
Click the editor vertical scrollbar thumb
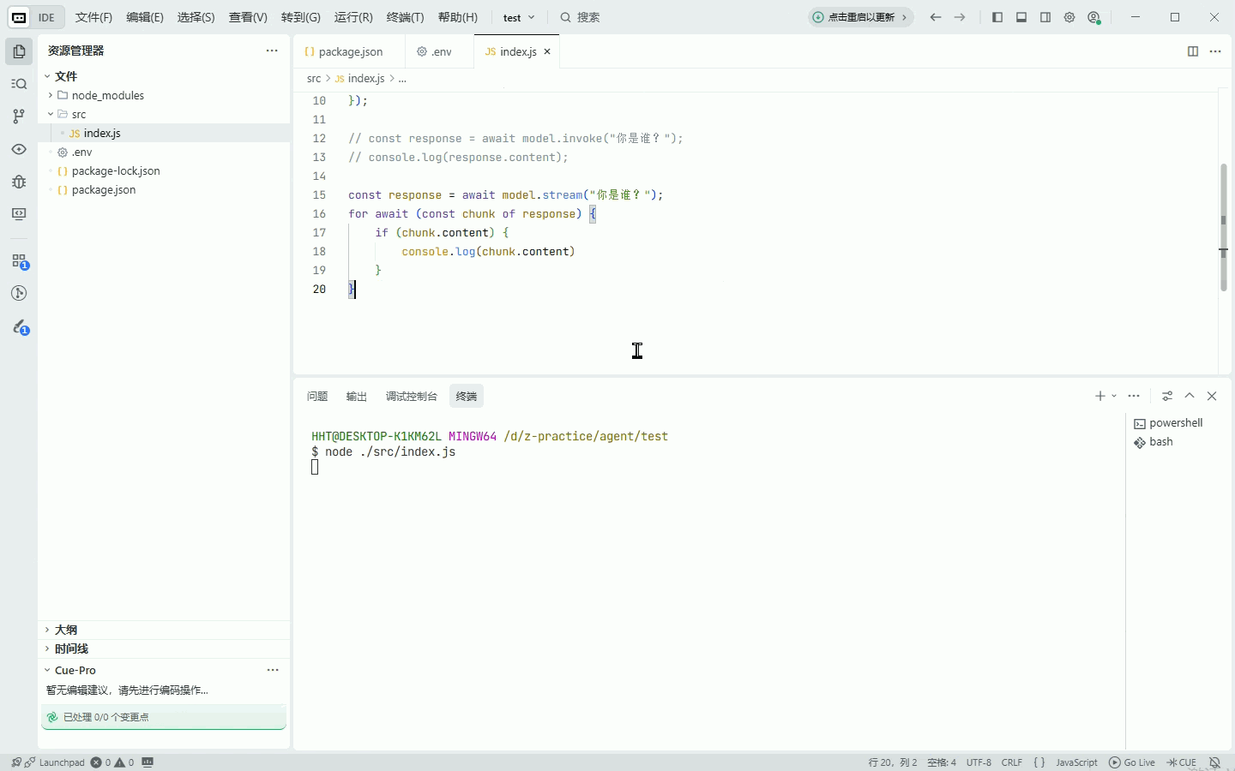coord(1224,226)
